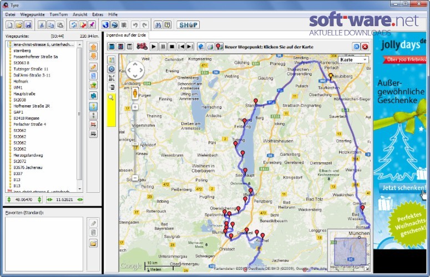Select waypoint '83676 Jachenau' in the list

(28, 167)
